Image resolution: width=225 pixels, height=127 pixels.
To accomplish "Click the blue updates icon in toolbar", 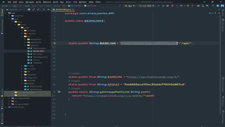I will click(218, 6).
